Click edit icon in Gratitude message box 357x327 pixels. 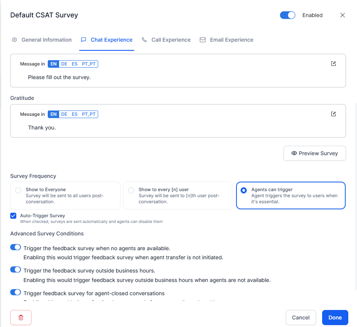pyautogui.click(x=334, y=114)
